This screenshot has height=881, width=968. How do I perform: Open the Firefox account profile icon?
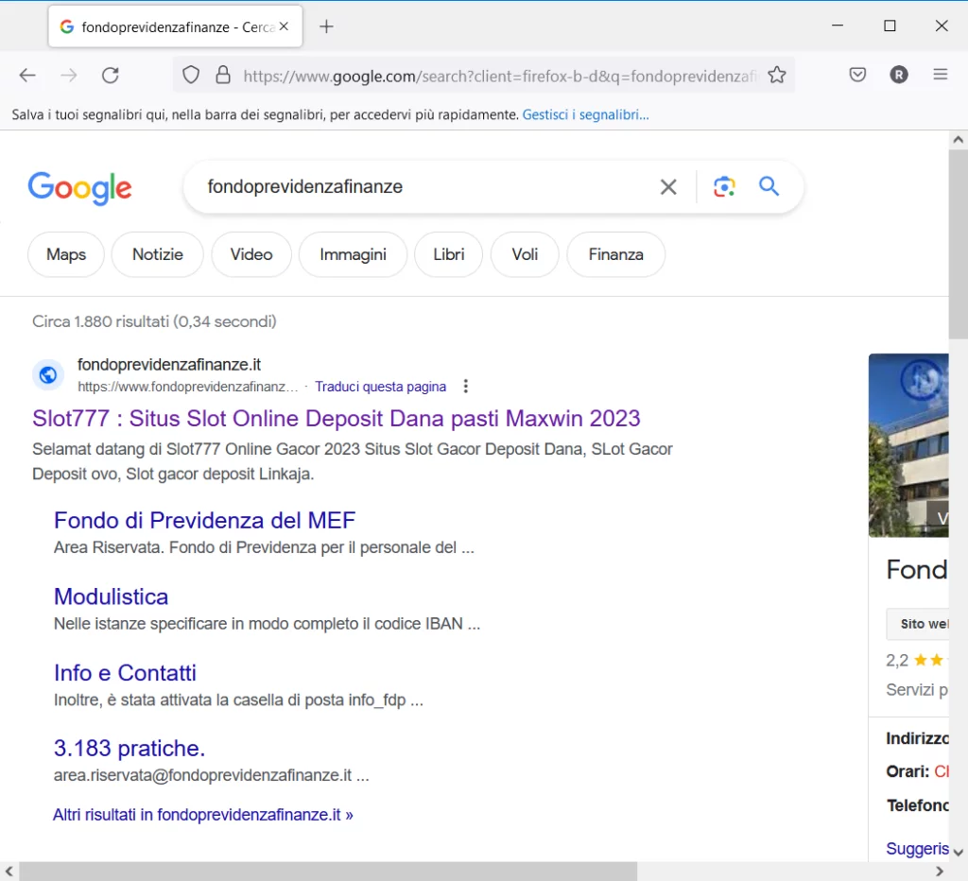[898, 76]
